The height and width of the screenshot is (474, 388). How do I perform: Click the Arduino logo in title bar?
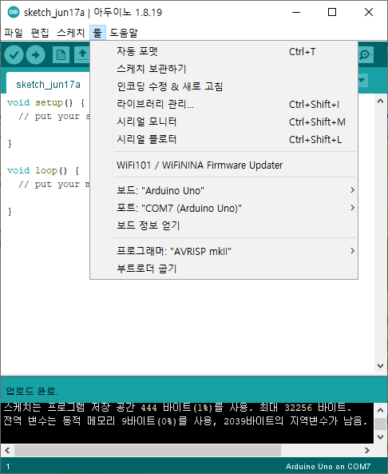(x=14, y=12)
